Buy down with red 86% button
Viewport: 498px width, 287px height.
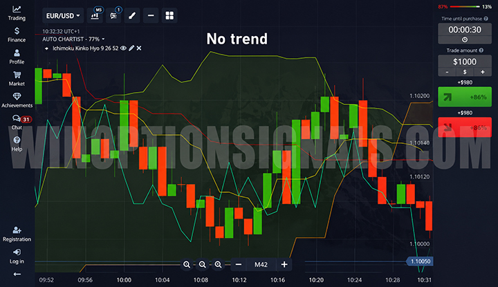click(x=465, y=127)
